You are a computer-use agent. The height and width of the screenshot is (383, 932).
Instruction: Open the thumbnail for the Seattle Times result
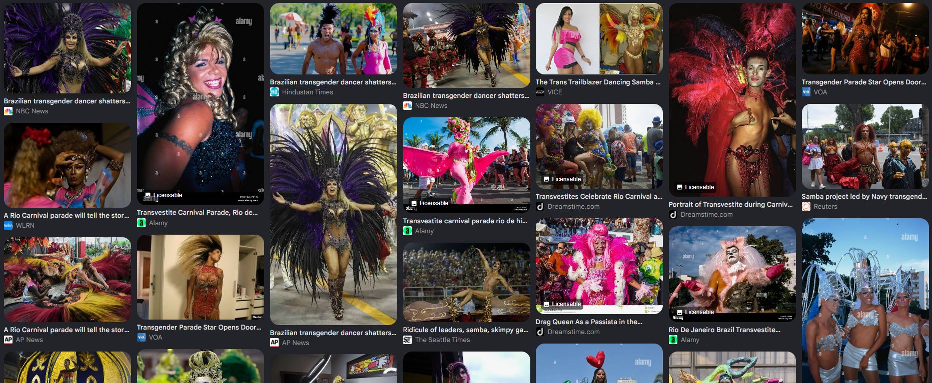pyautogui.click(x=467, y=282)
